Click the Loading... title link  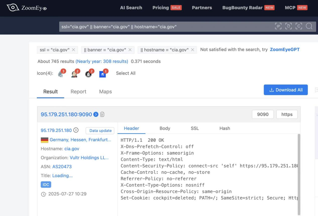(x=62, y=176)
